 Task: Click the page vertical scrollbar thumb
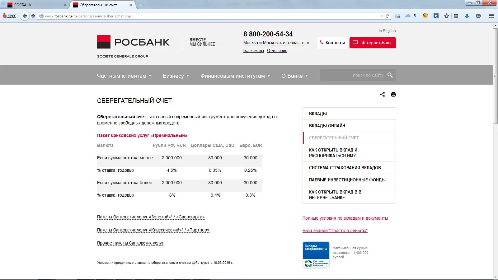pos(495,76)
